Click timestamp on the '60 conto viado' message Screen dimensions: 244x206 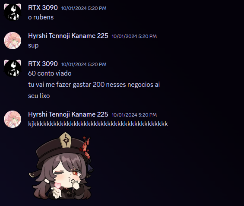tap(84, 64)
